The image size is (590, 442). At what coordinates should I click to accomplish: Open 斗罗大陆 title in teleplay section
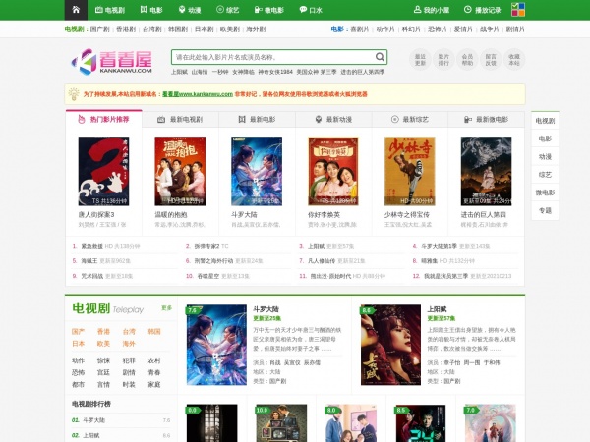(265, 309)
